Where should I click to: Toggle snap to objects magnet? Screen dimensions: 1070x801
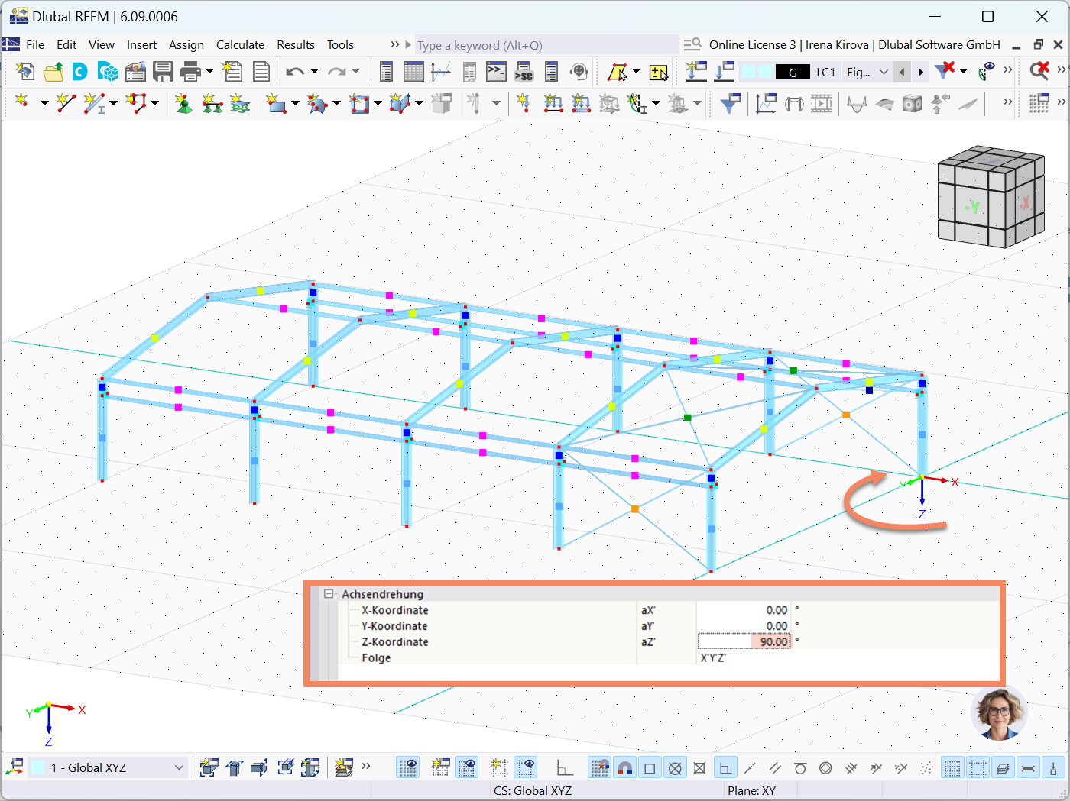click(x=625, y=767)
